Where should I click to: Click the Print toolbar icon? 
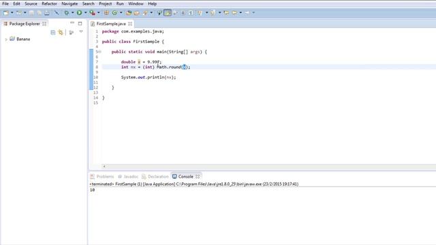[47, 13]
